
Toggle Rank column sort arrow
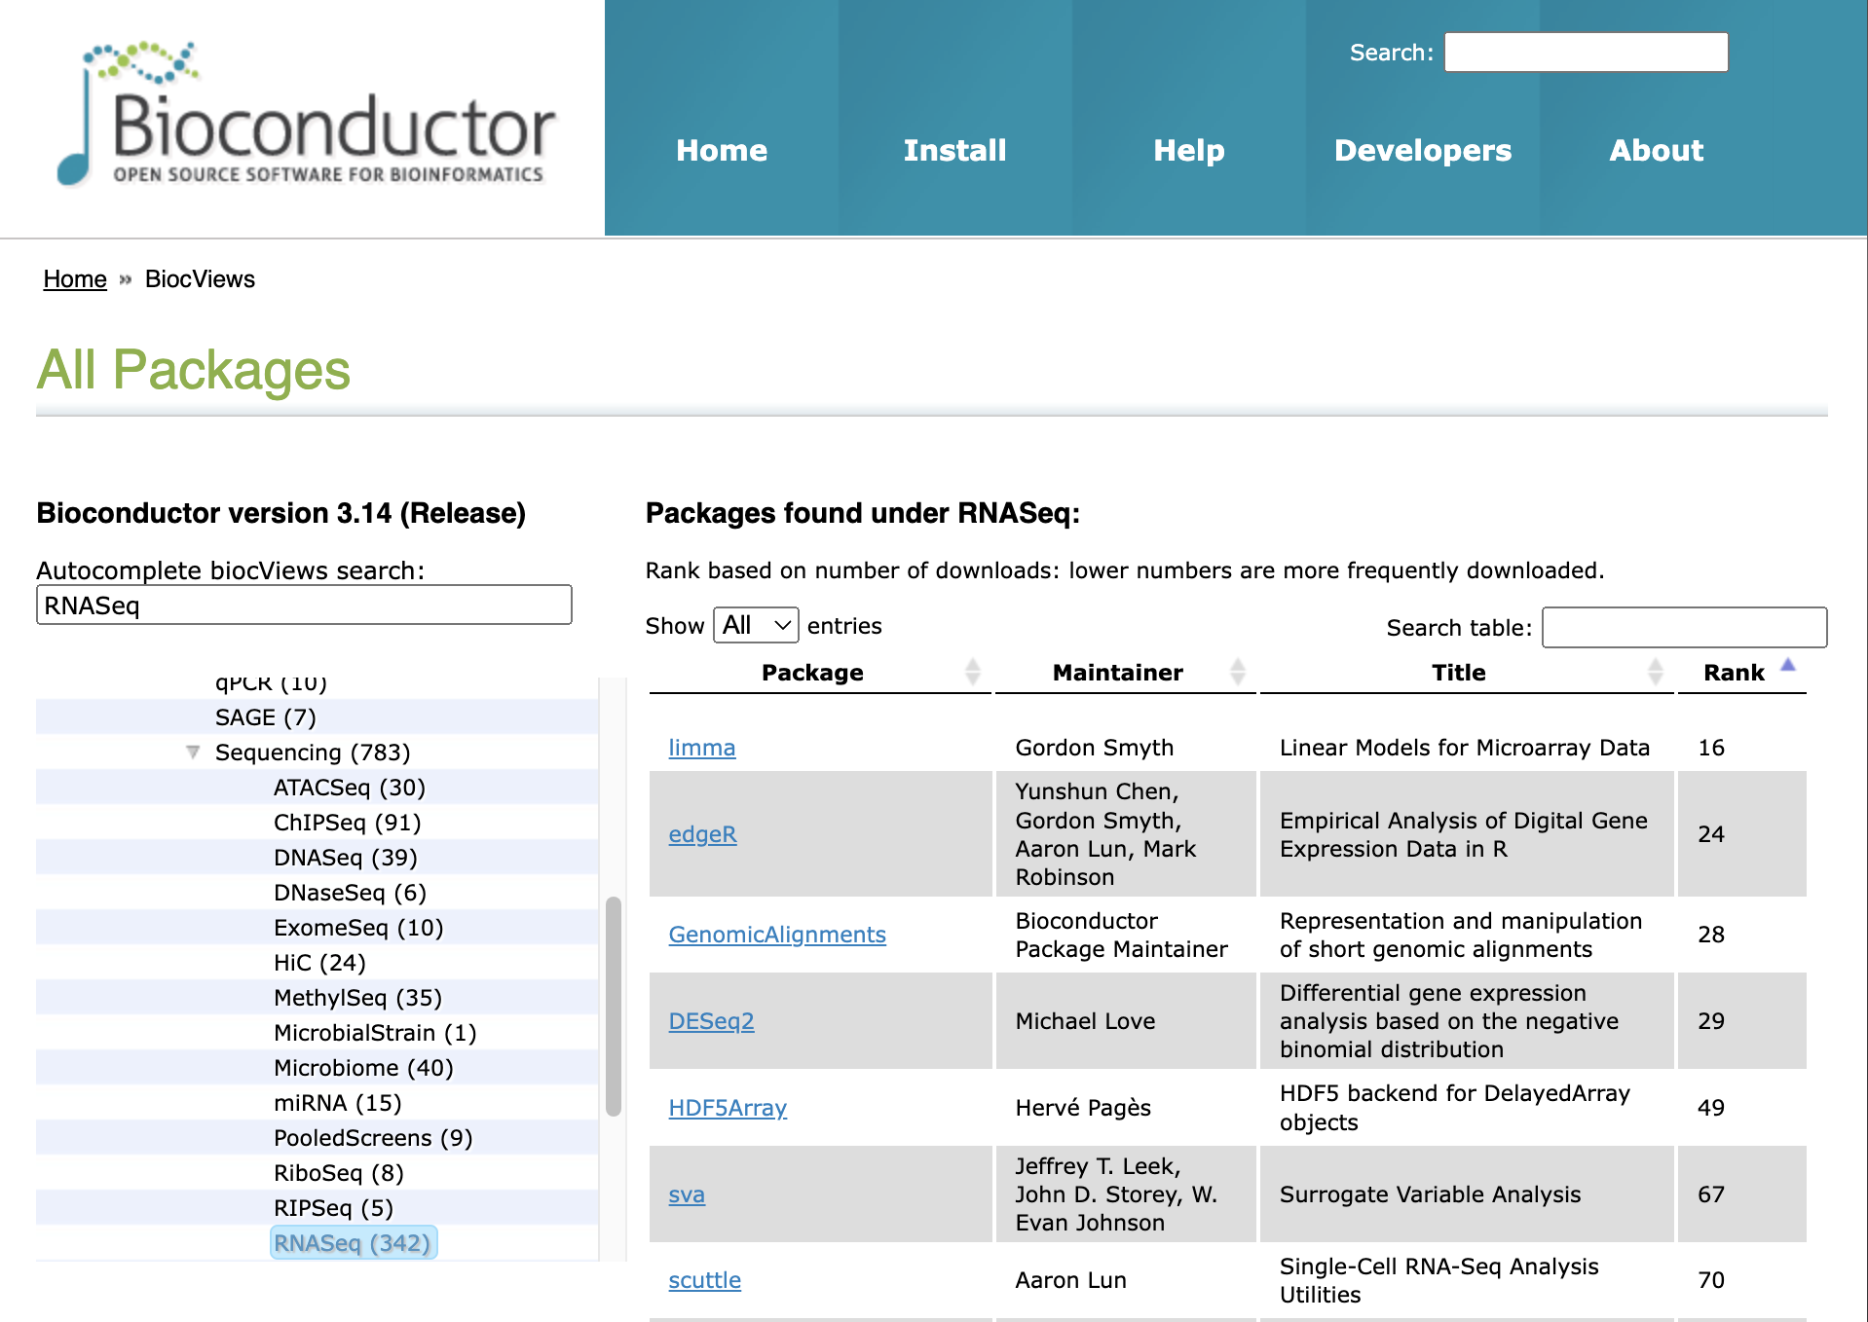[1787, 666]
